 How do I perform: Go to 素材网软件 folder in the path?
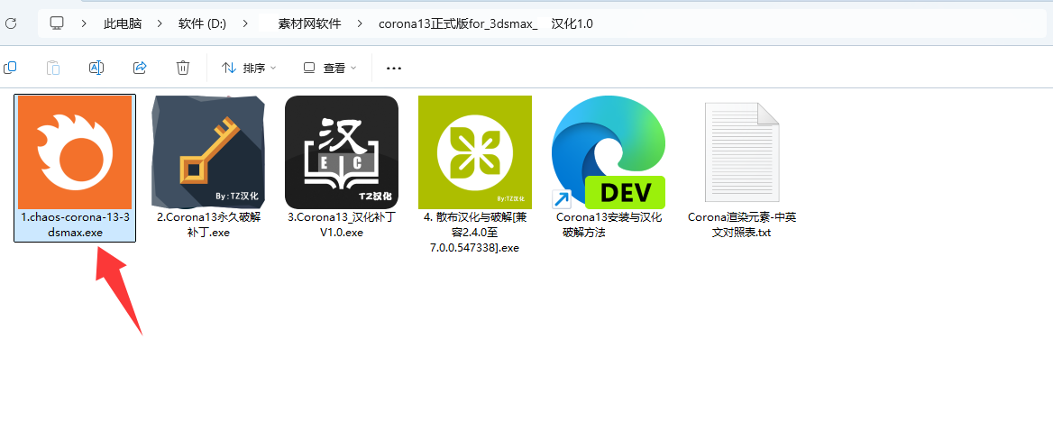click(309, 23)
